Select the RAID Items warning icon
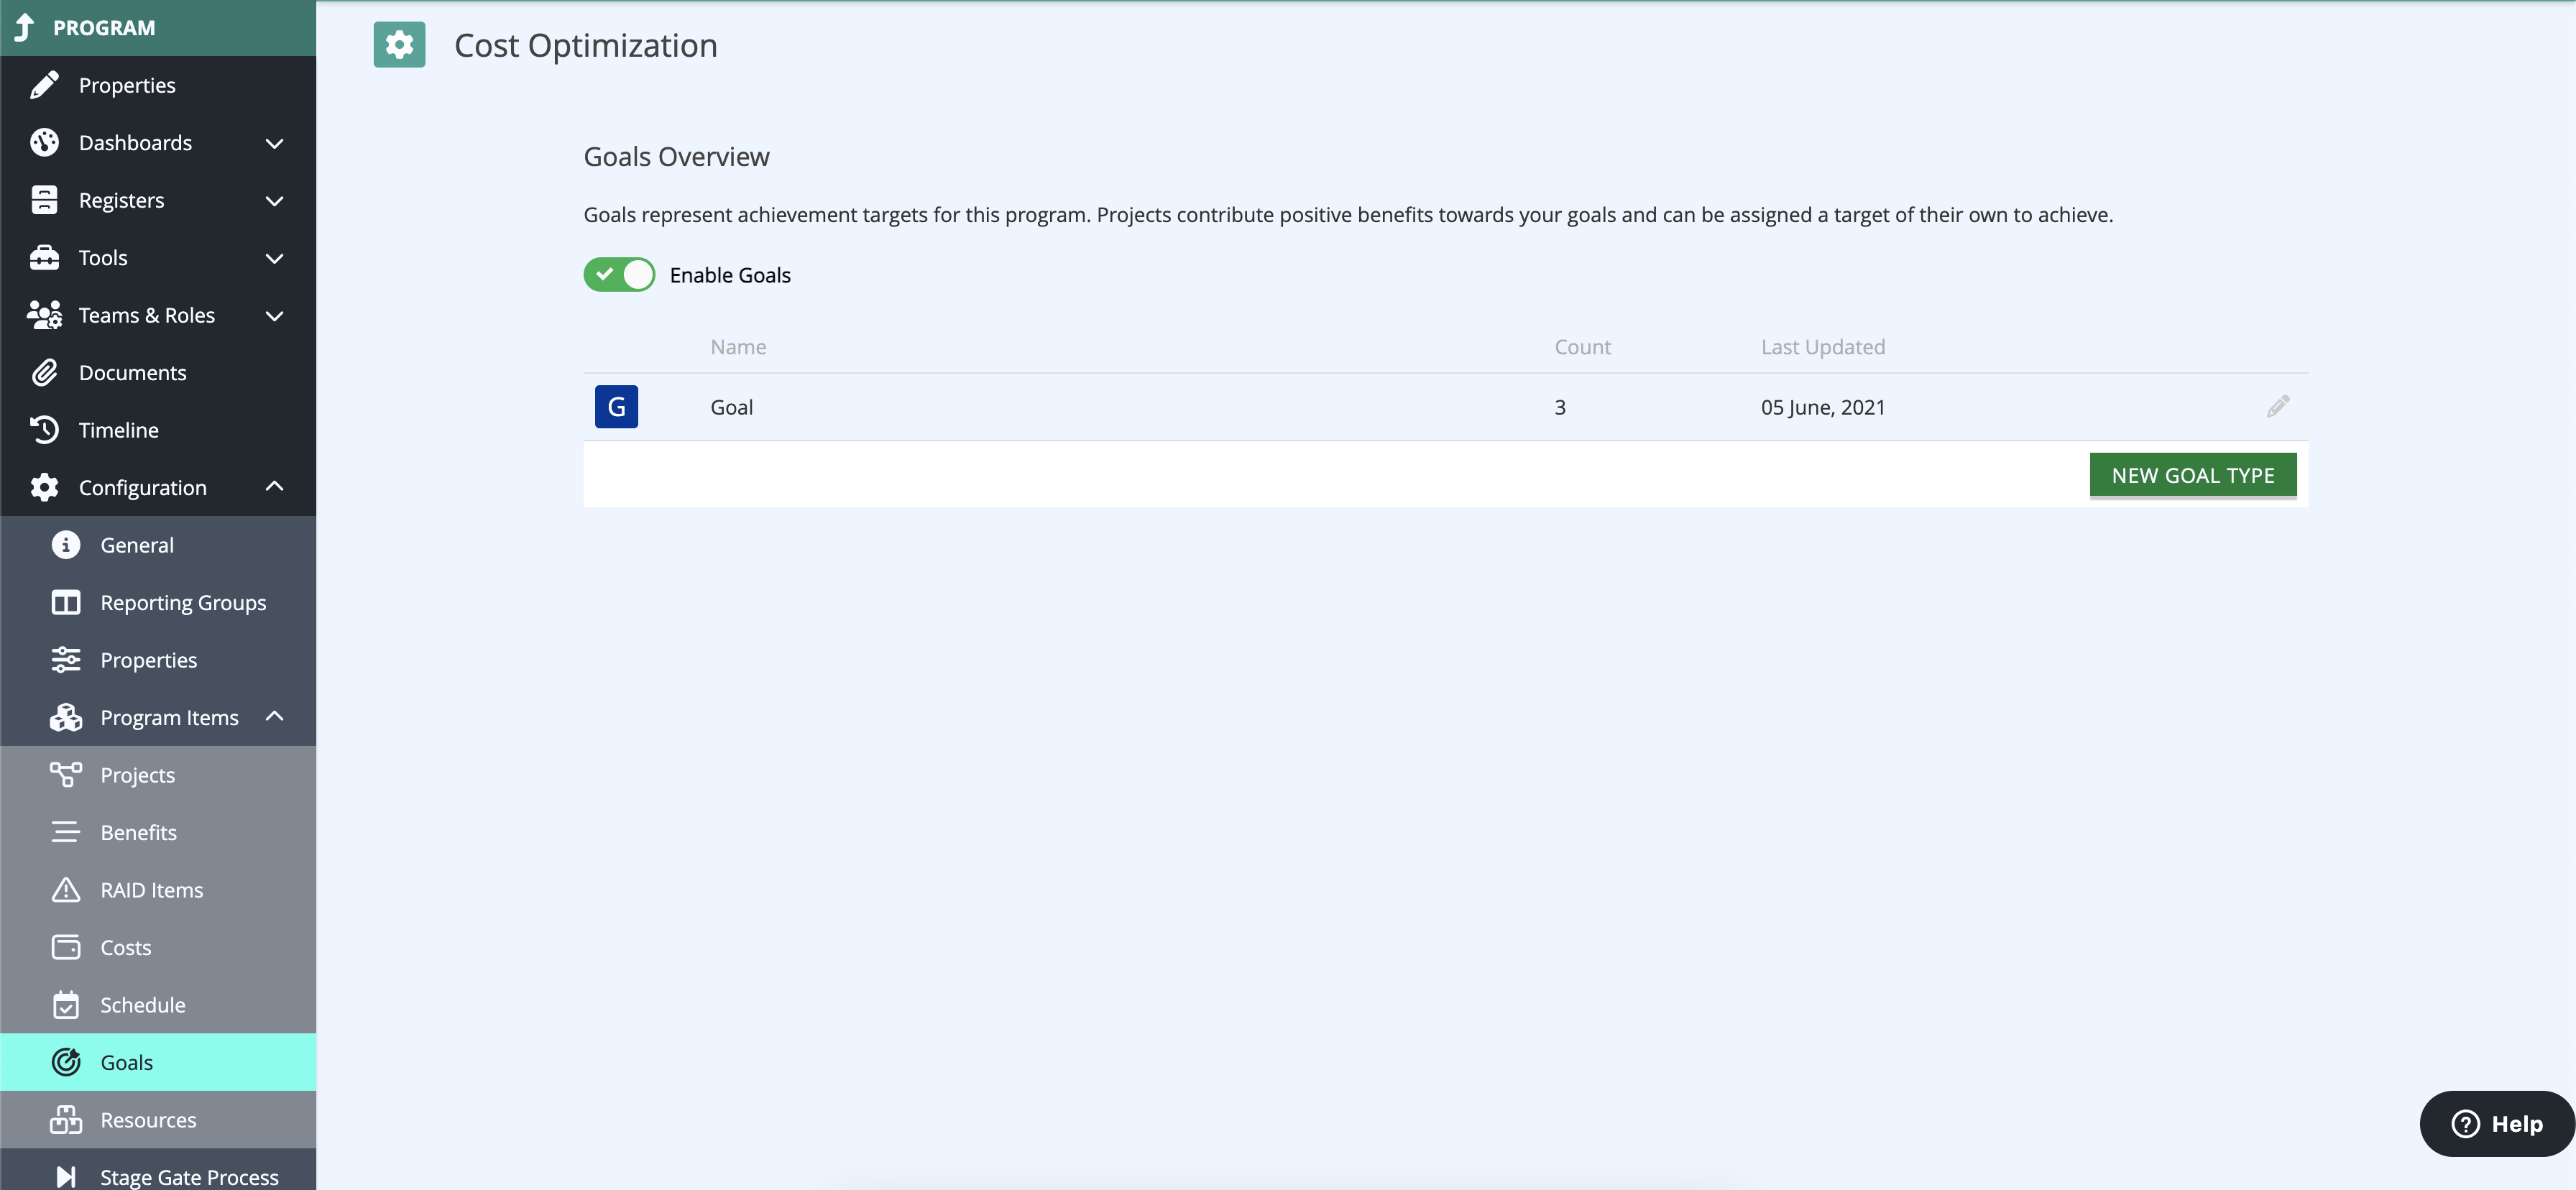The image size is (2576, 1190). [66, 890]
